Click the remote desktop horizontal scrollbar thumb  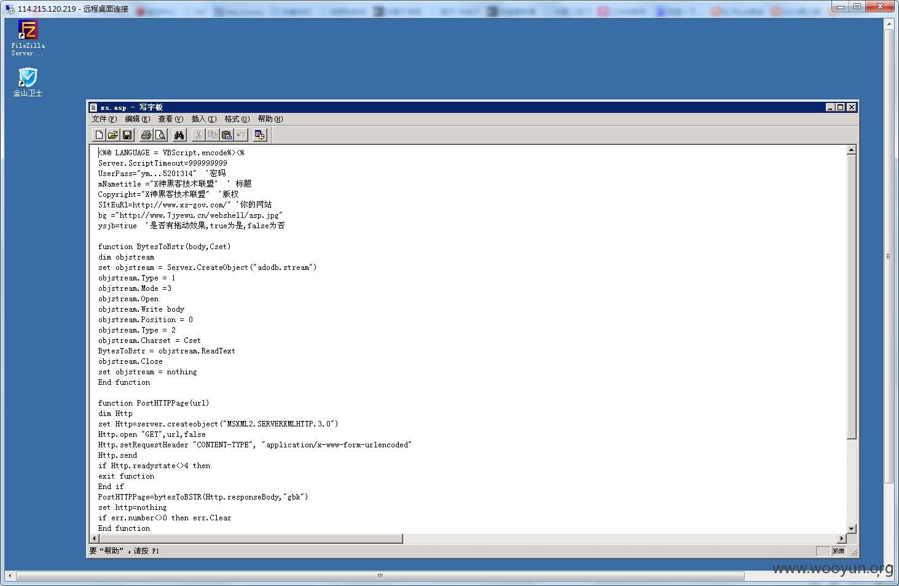[x=380, y=576]
